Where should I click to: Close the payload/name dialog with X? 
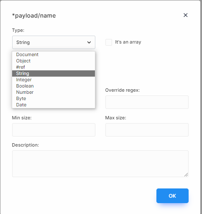185,15
